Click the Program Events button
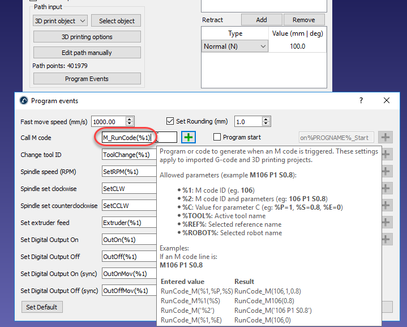The height and width of the screenshot is (327, 407). pos(87,79)
